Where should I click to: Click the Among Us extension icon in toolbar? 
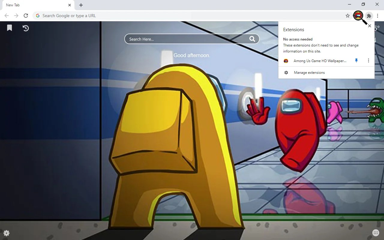[x=358, y=16]
